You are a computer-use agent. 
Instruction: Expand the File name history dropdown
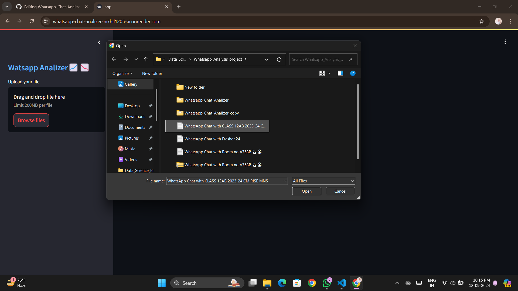point(285,181)
